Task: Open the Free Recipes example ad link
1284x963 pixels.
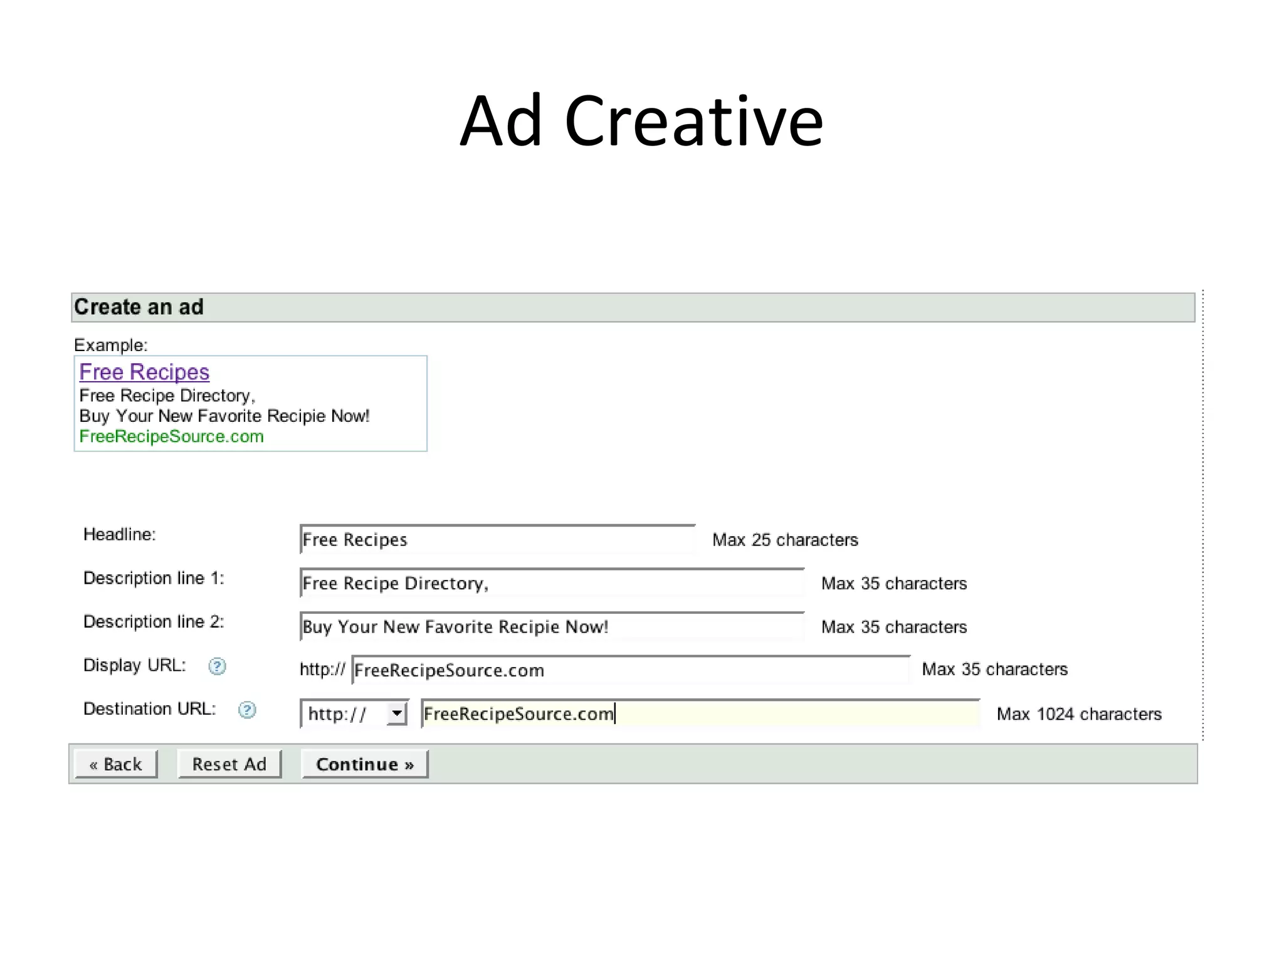Action: [x=144, y=372]
